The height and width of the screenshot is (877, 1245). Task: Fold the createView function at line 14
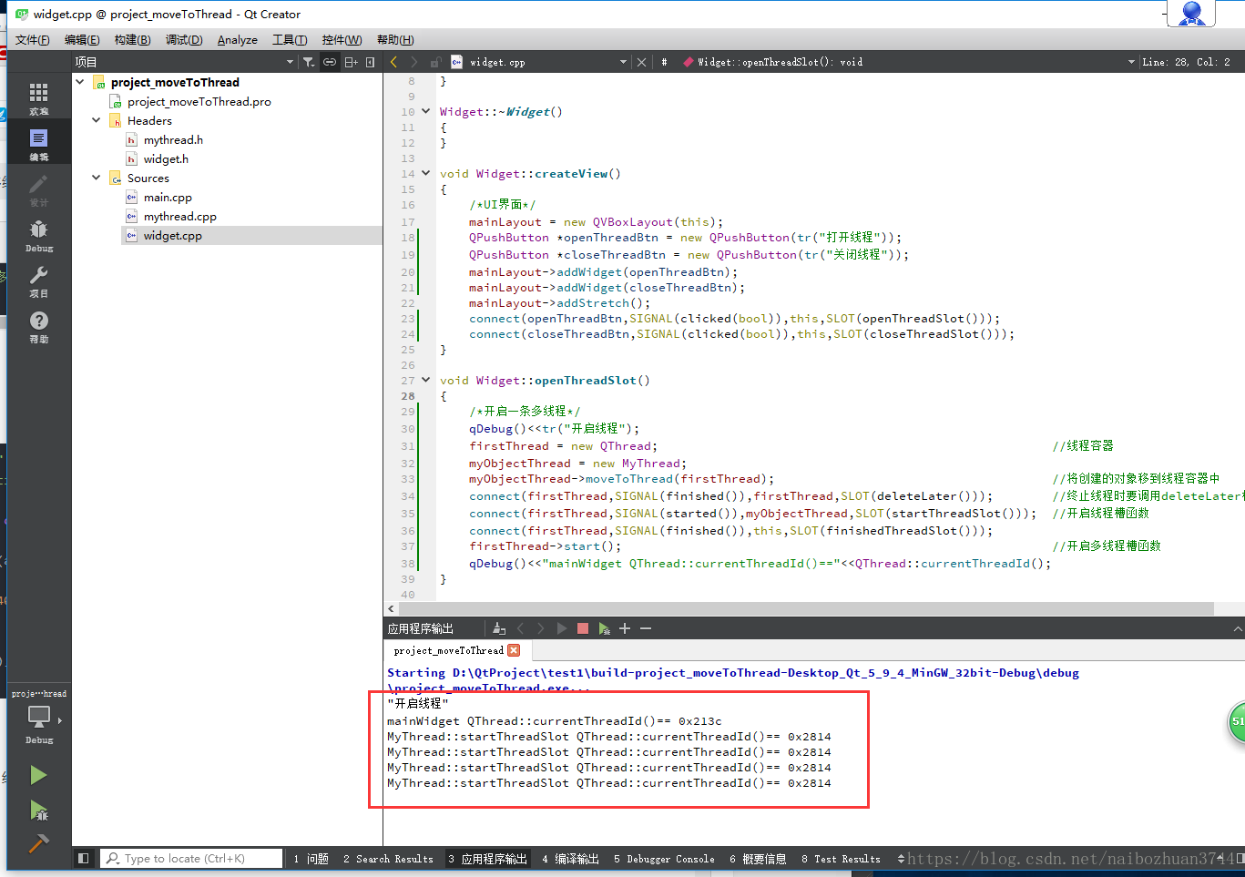click(x=425, y=173)
